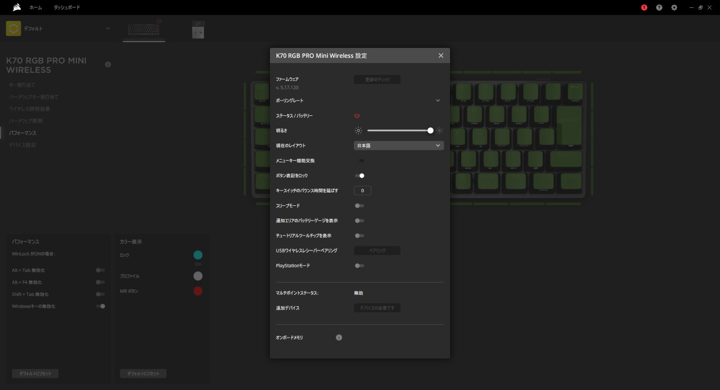This screenshot has width=720, height=390.
Task: Open ワイヤレス照明効果 in the sidebar
Action: click(x=30, y=109)
